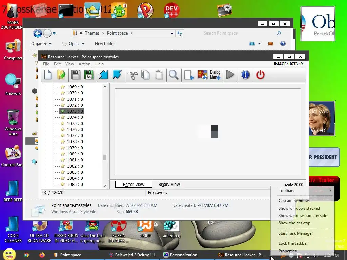Choose Lock the taskbar
Viewport: 347px width, 260px height.
tap(293, 243)
